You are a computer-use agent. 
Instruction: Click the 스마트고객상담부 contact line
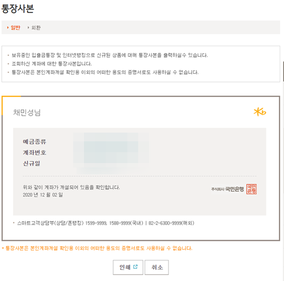(106, 223)
